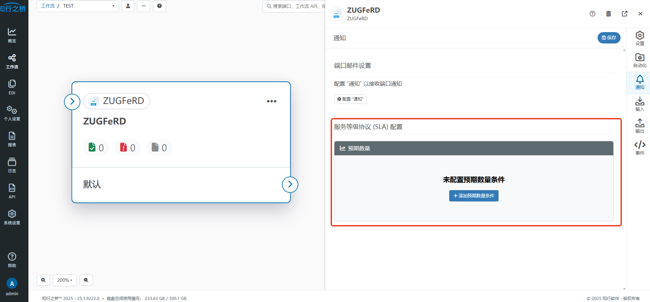Switch to the 输入 input tab
The width and height of the screenshot is (650, 302).
[x=639, y=104]
